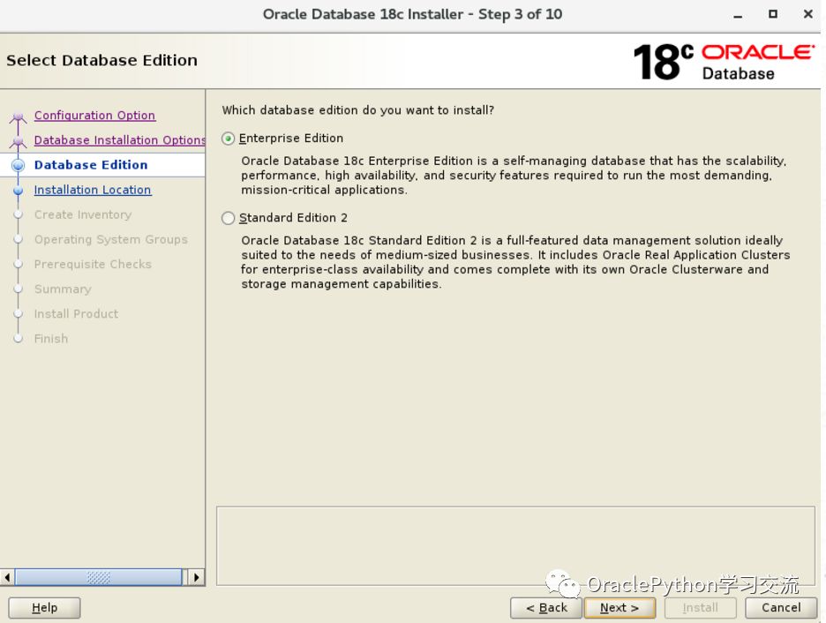Viewport: 826px width, 623px height.
Task: Select the Enterprise Edition radio button
Action: 228,139
